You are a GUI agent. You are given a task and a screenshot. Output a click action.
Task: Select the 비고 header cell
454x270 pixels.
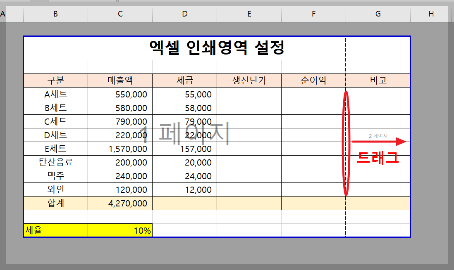coord(378,80)
